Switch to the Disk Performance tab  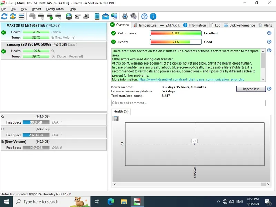click(x=239, y=25)
